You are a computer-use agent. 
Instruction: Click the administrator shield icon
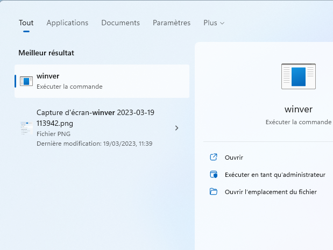214,174
